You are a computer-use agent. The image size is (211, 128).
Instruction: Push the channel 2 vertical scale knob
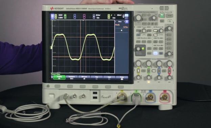point(149,63)
